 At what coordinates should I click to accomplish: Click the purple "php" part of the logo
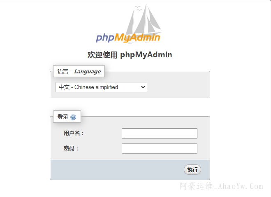(x=105, y=38)
